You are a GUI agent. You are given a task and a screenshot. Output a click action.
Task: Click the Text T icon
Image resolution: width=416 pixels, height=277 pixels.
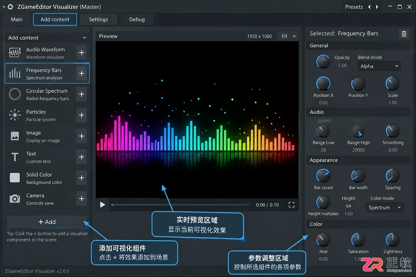click(15, 157)
